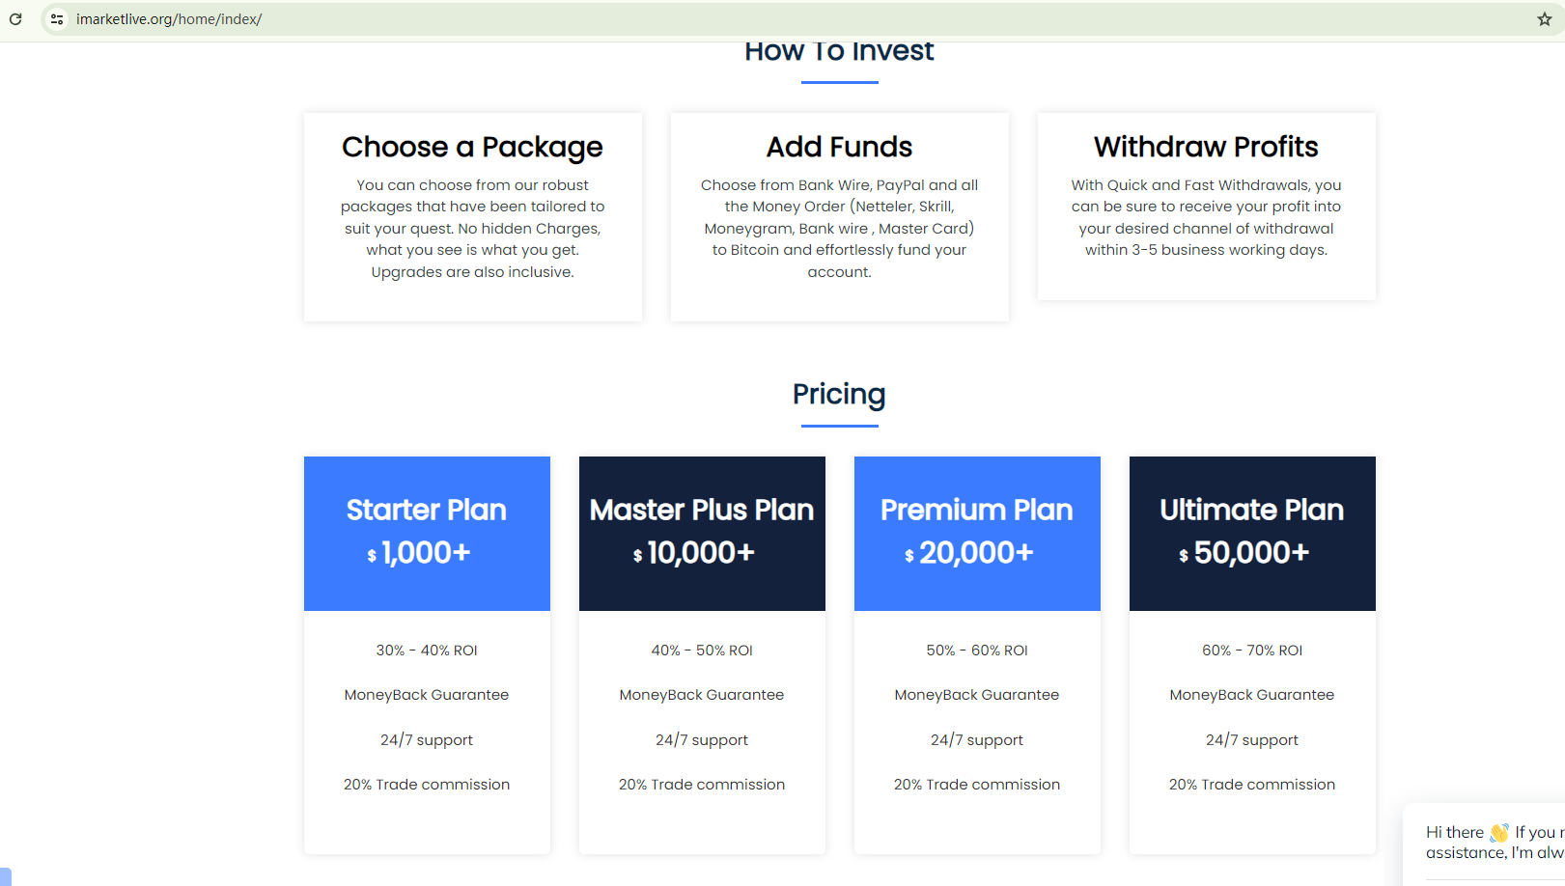The height and width of the screenshot is (886, 1565).
Task: Click the Add Funds card title
Action: pos(839,147)
